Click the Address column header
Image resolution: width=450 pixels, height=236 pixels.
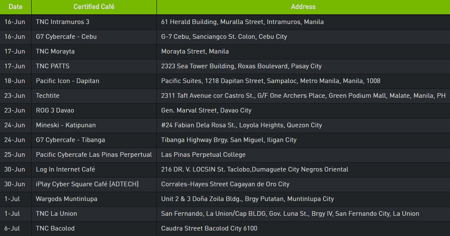coord(303,7)
